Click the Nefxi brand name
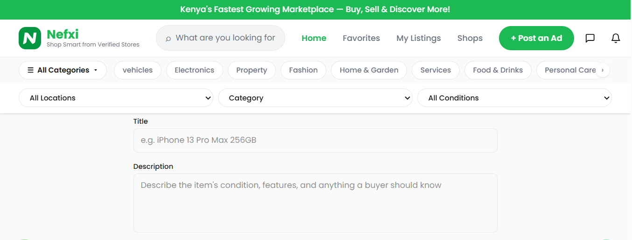This screenshot has width=632, height=240. 63,34
